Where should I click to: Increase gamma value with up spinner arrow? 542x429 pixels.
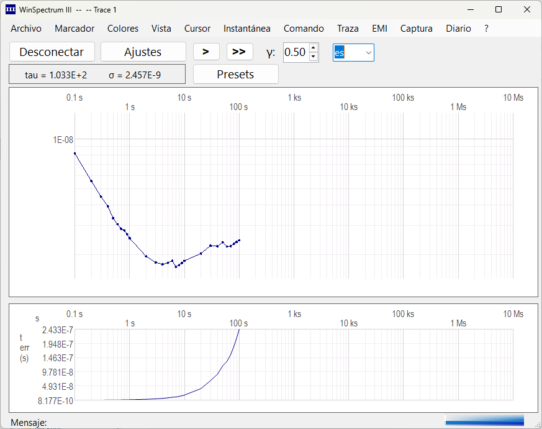pyautogui.click(x=314, y=48)
